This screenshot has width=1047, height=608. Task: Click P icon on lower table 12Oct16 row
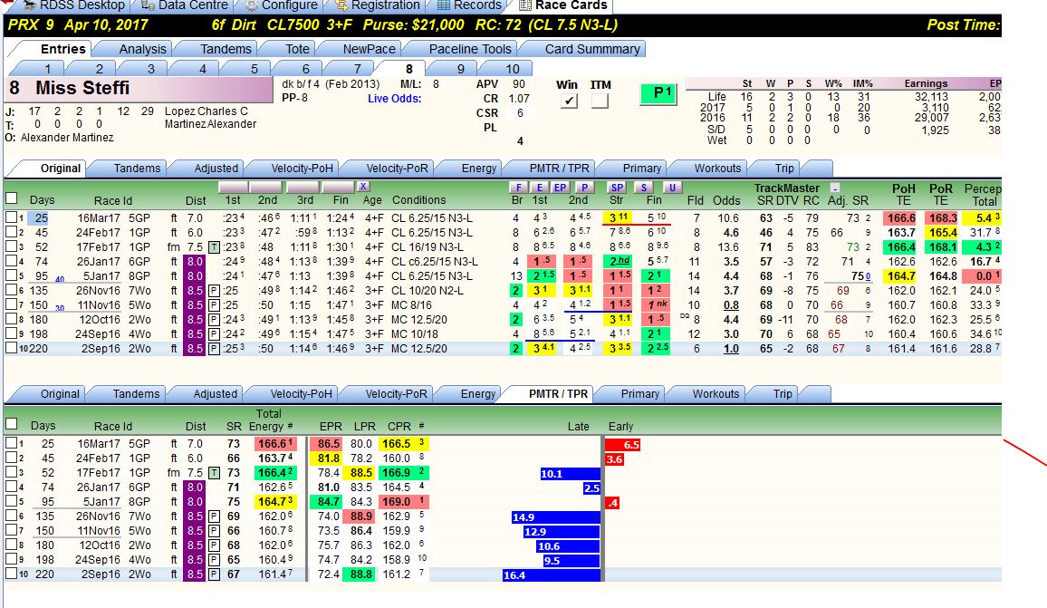(x=215, y=545)
